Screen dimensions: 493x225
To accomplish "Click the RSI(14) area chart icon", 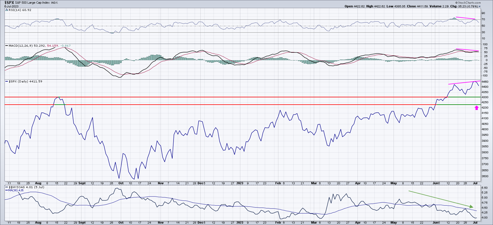I will (6, 10).
